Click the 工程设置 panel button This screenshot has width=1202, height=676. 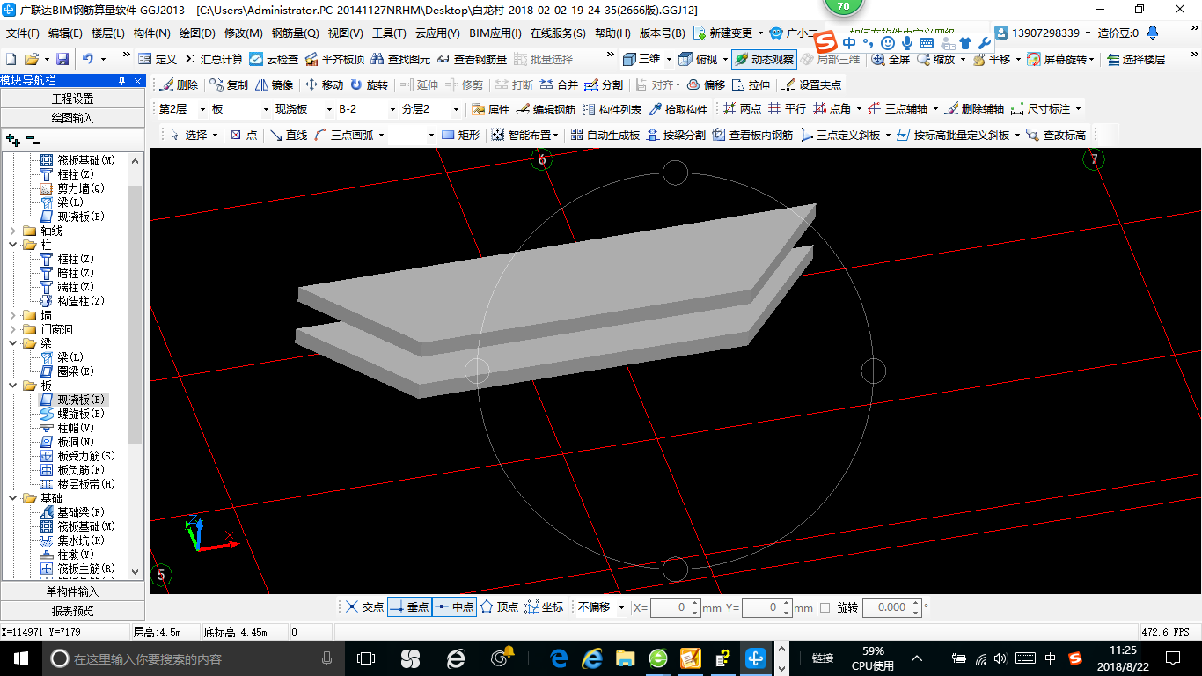click(x=72, y=99)
